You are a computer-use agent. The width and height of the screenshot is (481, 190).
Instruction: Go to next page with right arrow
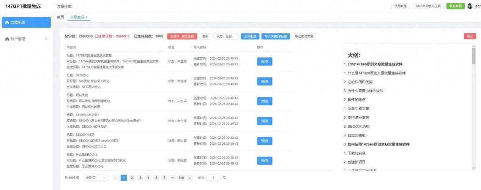(x=190, y=178)
